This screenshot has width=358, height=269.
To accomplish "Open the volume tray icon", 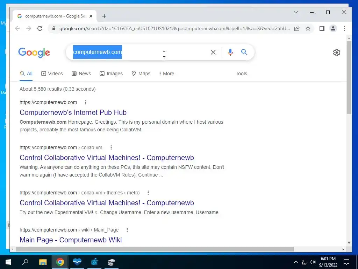I will pyautogui.click(x=313, y=262).
